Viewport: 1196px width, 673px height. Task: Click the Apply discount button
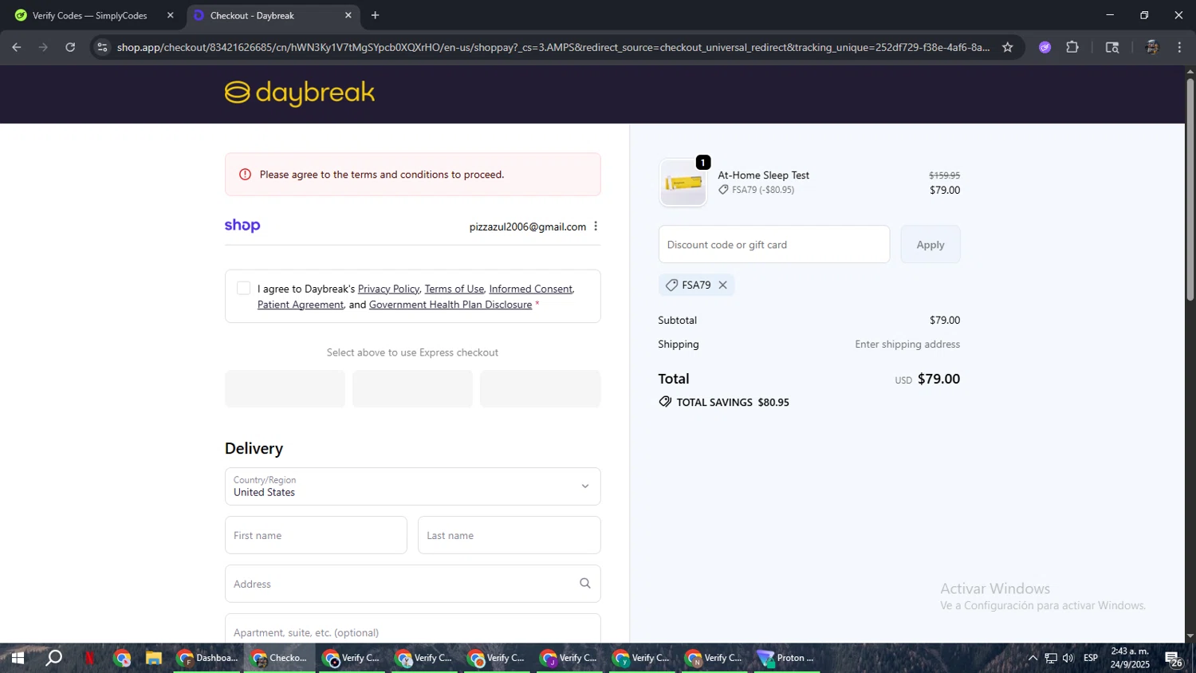pos(930,245)
